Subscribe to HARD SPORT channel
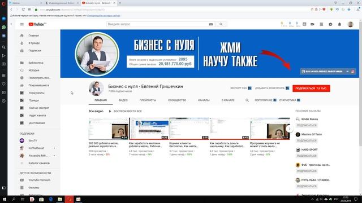The height and width of the screenshot is (203, 362). click(x=307, y=156)
